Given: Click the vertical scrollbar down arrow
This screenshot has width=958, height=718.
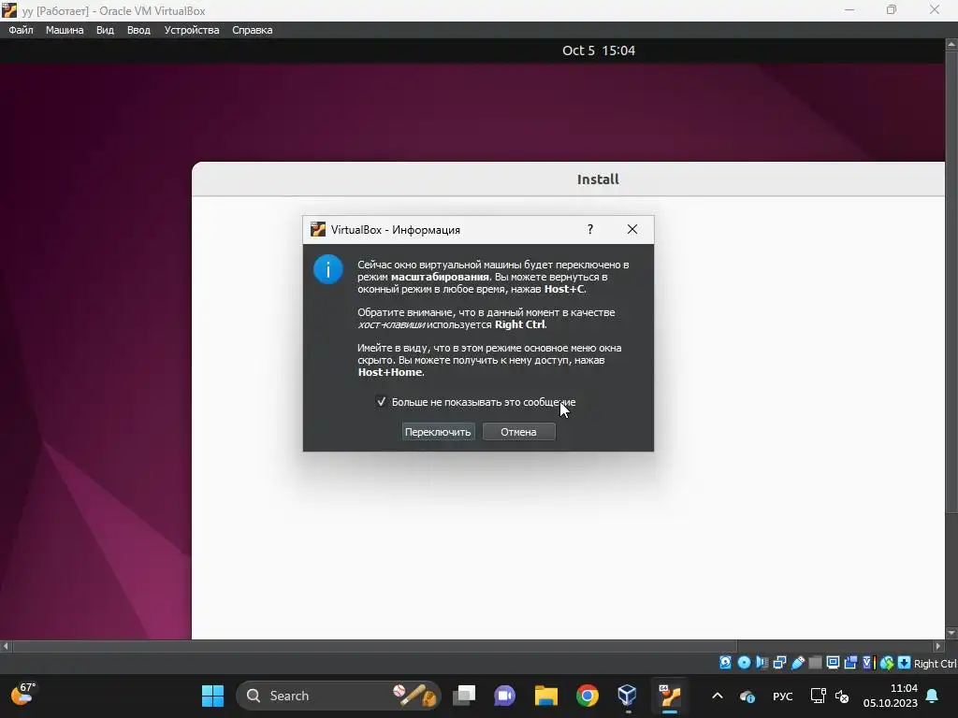Looking at the screenshot, I should (951, 633).
